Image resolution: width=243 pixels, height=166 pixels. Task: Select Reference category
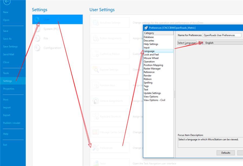pyautogui.click(x=149, y=72)
